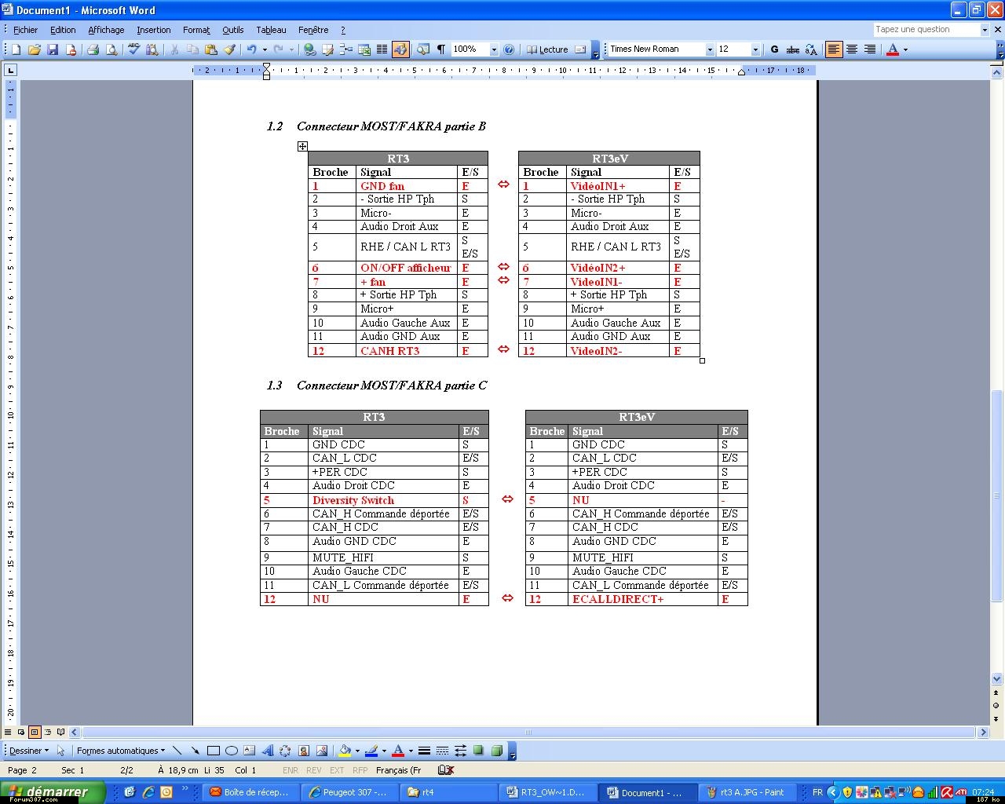Open the Tableau menu
The width and height of the screenshot is (1005, 804).
click(x=271, y=30)
